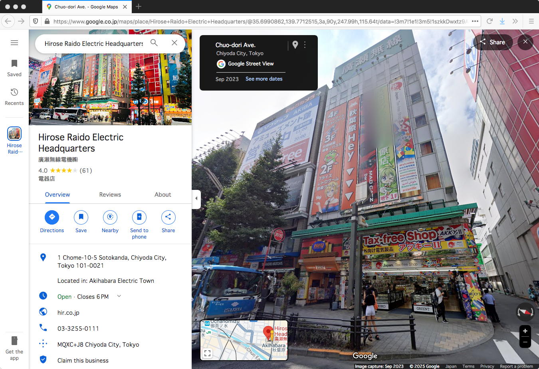The height and width of the screenshot is (369, 539).
Task: Open Recents history in sidebar
Action: [x=14, y=97]
